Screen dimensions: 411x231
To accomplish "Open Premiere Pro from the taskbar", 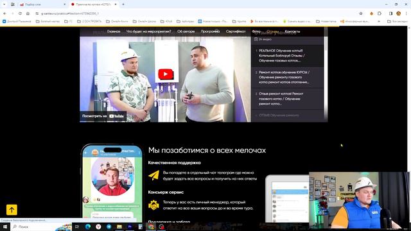I will pyautogui.click(x=130, y=227).
